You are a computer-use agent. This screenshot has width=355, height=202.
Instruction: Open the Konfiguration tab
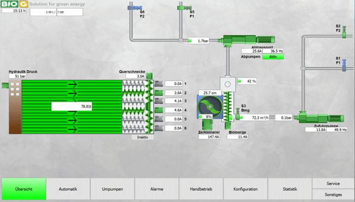tap(245, 189)
